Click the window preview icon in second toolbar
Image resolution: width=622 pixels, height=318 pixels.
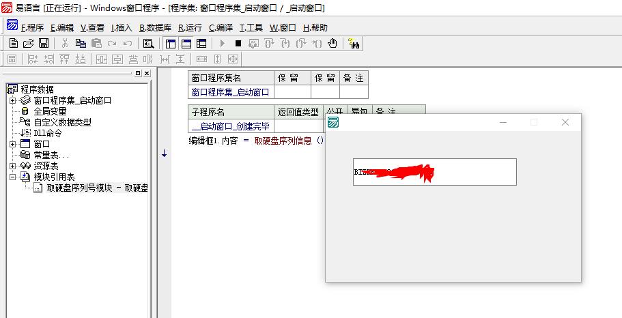pos(12,59)
